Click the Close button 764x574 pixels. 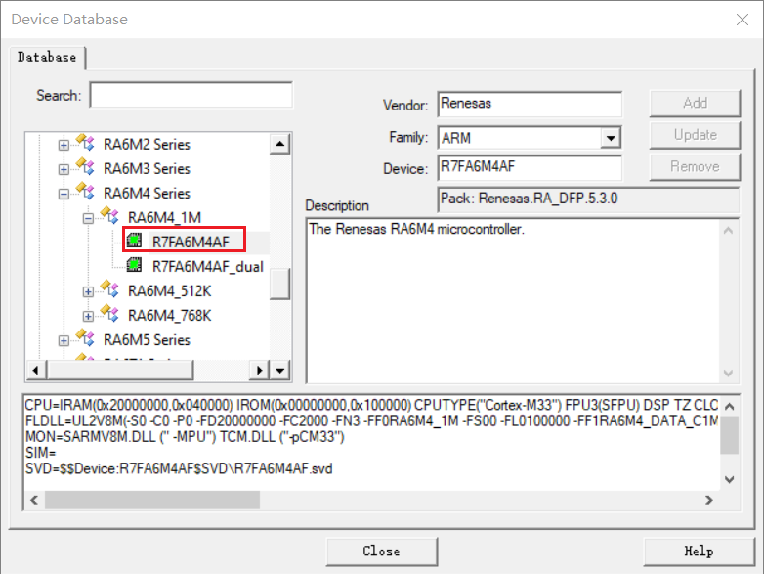click(382, 552)
